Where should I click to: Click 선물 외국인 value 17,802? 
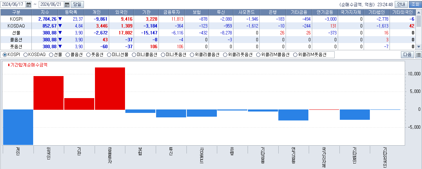(x=125, y=33)
